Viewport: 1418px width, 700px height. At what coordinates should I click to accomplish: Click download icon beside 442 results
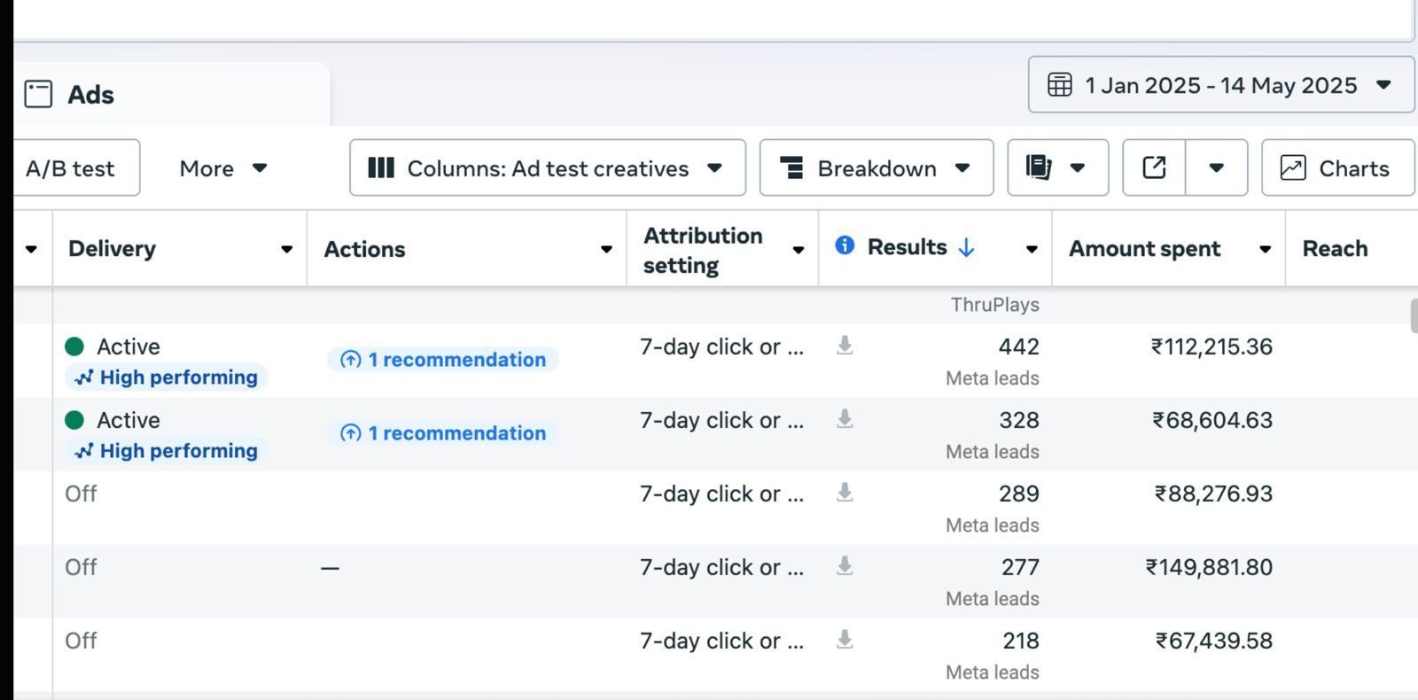coord(845,346)
